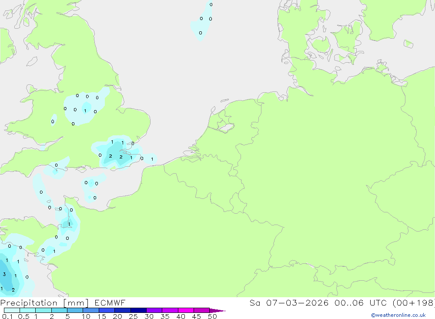
Task: Click the 0.5–1 mm legend color box
Action: 27,310
